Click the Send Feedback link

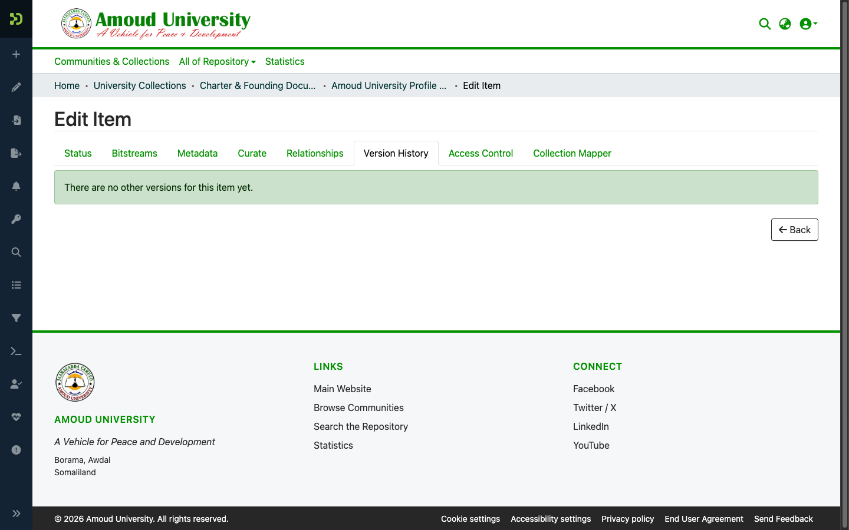coord(784,519)
